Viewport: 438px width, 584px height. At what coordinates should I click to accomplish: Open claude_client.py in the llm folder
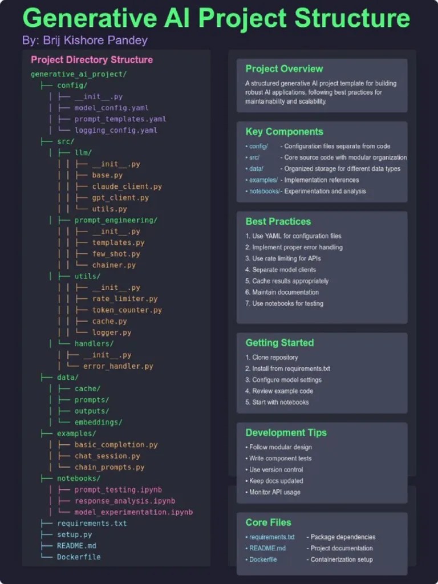pos(127,186)
